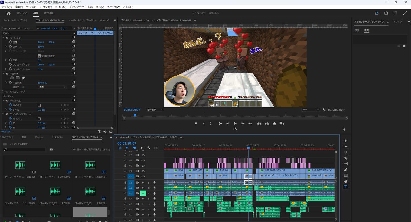Viewport: 411px width, 222px height.
Task: Collapse the ボリューム section
Action: click(x=3, y=101)
